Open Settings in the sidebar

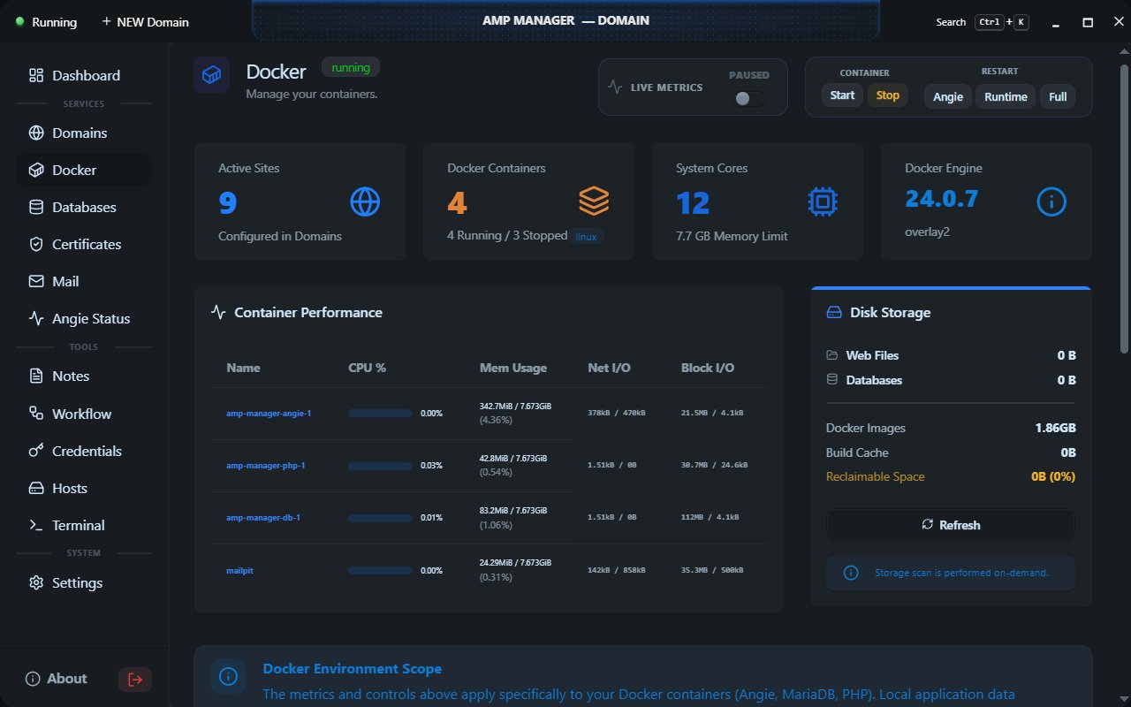pos(84,582)
